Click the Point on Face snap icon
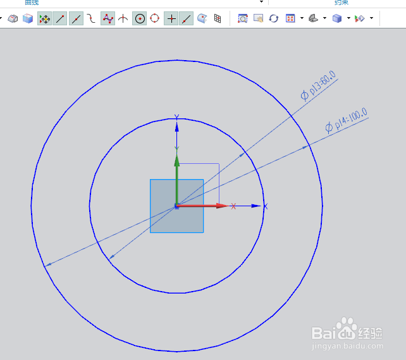 (x=202, y=18)
